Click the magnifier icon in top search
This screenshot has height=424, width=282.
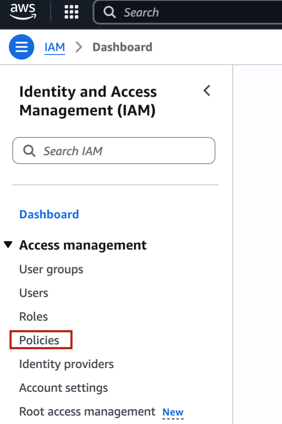point(109,12)
